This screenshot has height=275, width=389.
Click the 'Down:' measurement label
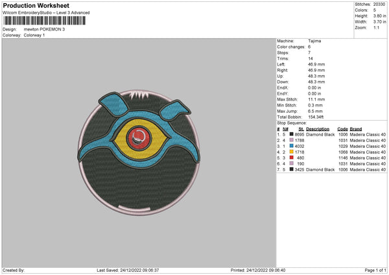coord(283,82)
